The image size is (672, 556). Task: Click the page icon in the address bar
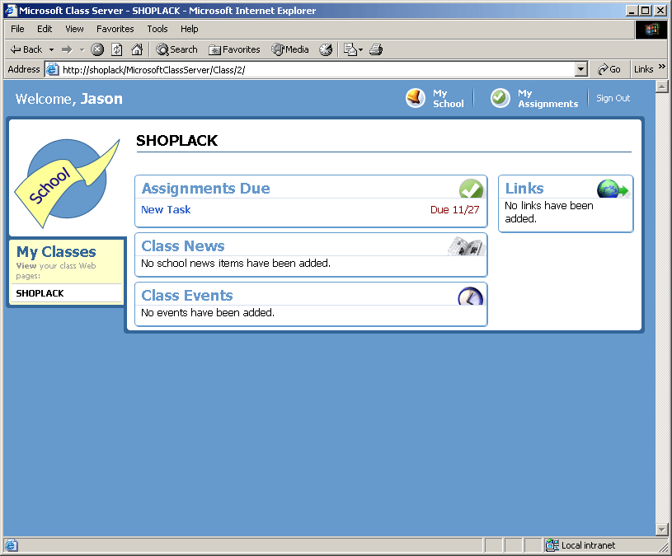tap(52, 69)
